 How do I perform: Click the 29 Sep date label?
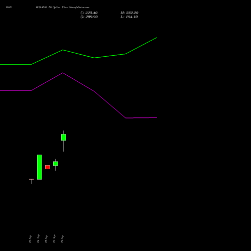pos(62,239)
